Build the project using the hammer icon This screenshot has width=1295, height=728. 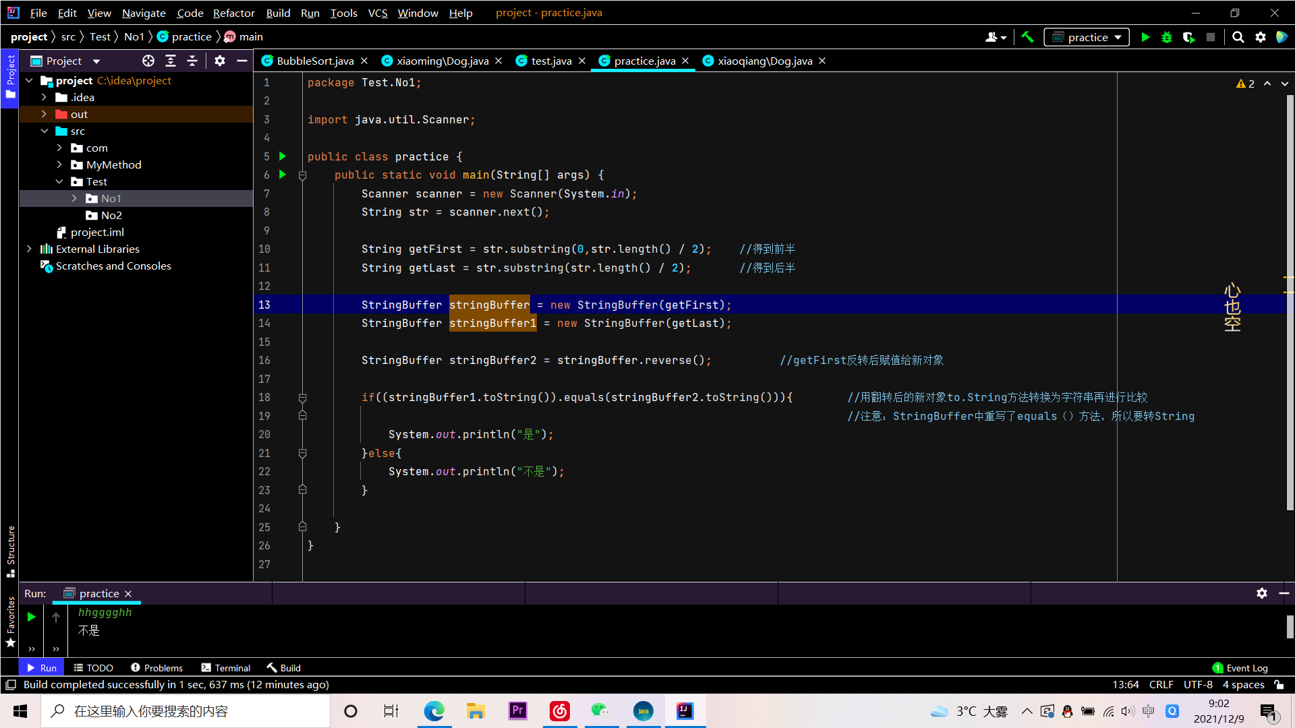point(1027,37)
